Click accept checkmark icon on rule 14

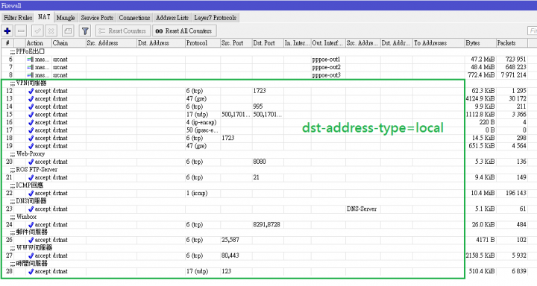[31, 107]
